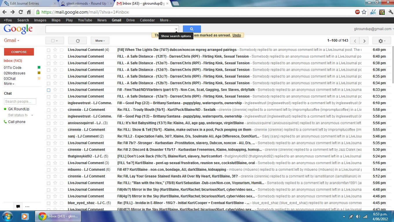394x222 pixels.
Task: Click the Compose button
Action: pos(19,52)
